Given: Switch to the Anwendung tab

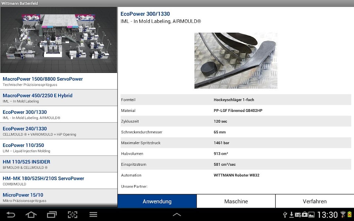Looking at the screenshot, I should 157,201.
